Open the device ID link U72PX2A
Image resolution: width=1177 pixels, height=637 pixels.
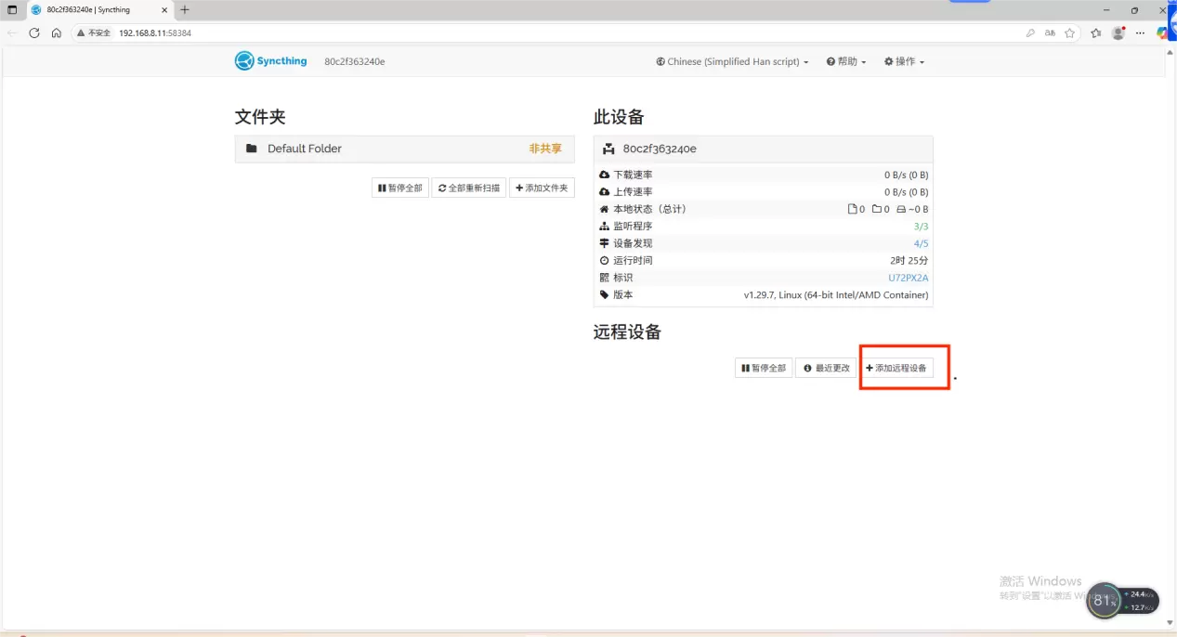tap(908, 278)
